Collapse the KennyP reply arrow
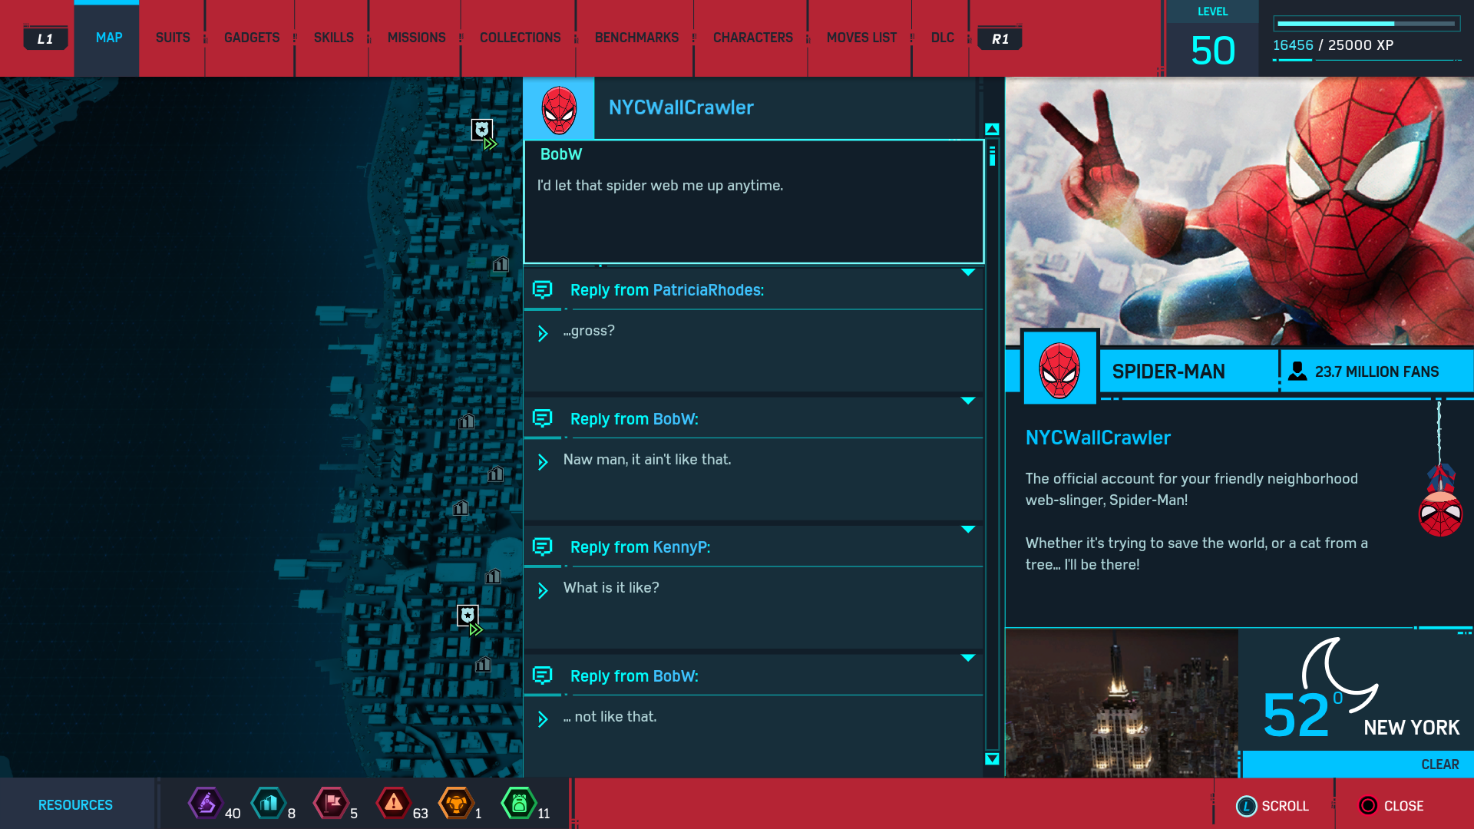 [x=968, y=530]
